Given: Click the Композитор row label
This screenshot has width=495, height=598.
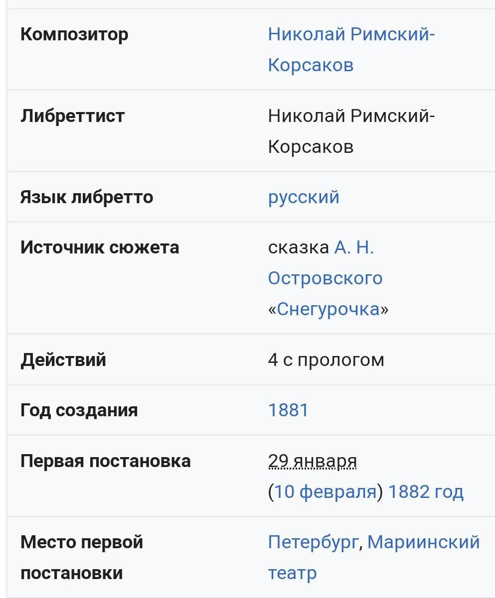Looking at the screenshot, I should [74, 34].
